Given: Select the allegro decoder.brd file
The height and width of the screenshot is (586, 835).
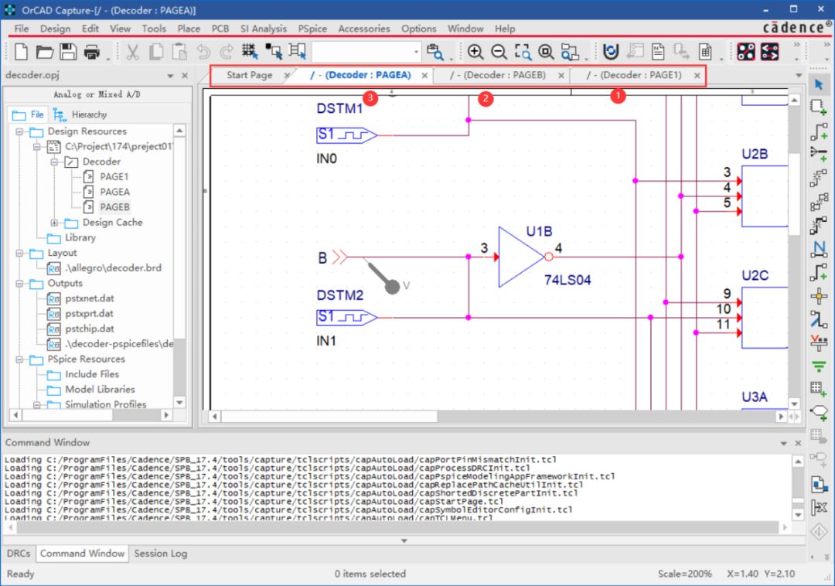Looking at the screenshot, I should (x=113, y=268).
